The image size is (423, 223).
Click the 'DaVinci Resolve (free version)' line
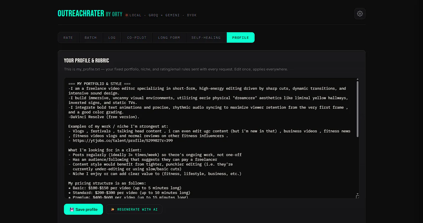tap(104, 117)
